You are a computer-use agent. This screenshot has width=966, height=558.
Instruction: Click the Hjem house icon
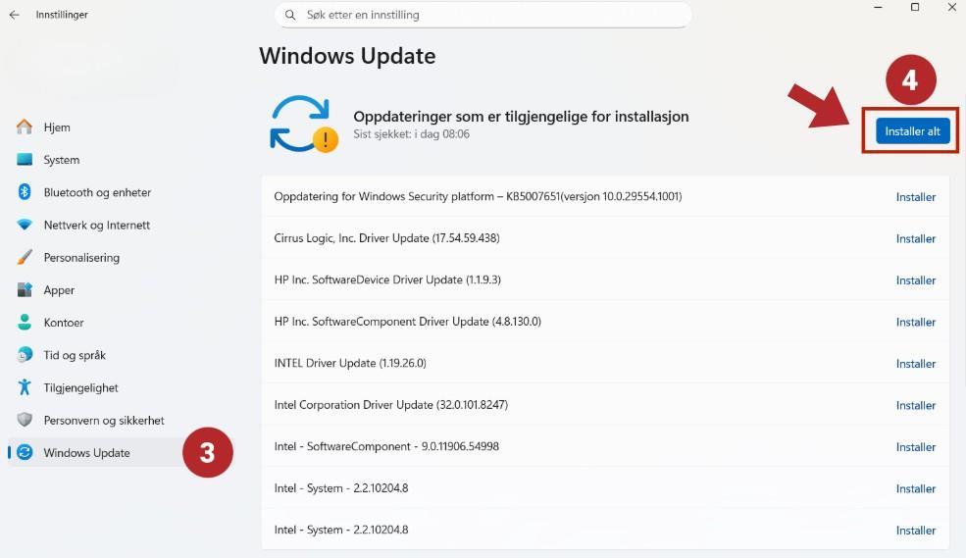25,127
